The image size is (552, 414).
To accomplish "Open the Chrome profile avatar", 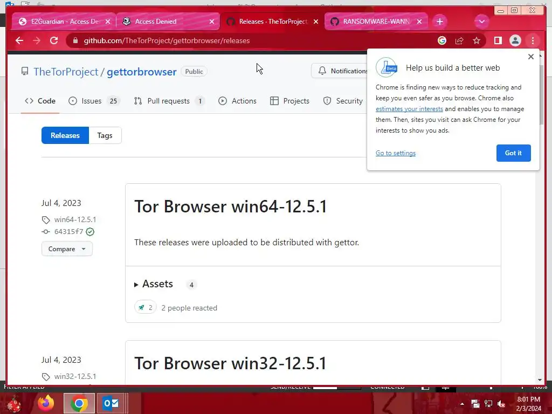I will 515,40.
